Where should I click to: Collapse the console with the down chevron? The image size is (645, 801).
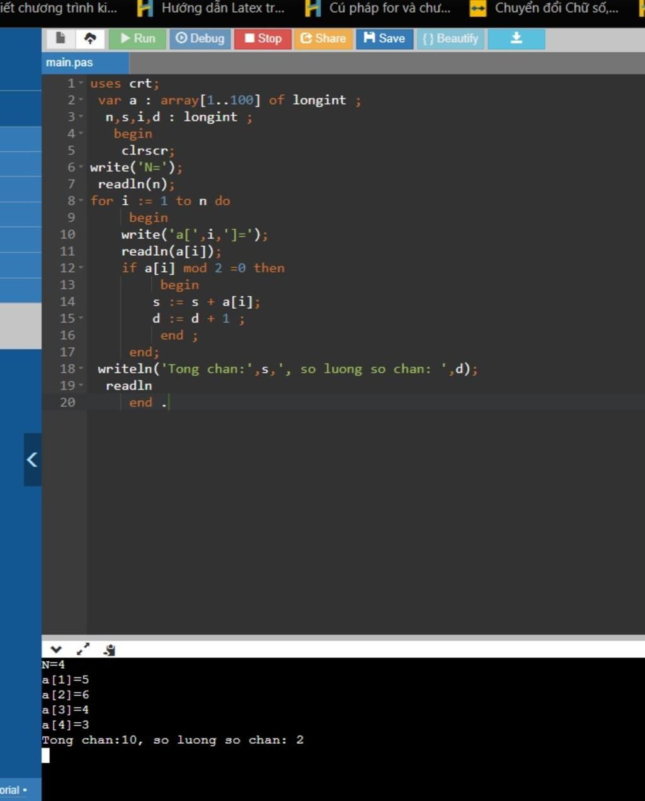[56, 649]
